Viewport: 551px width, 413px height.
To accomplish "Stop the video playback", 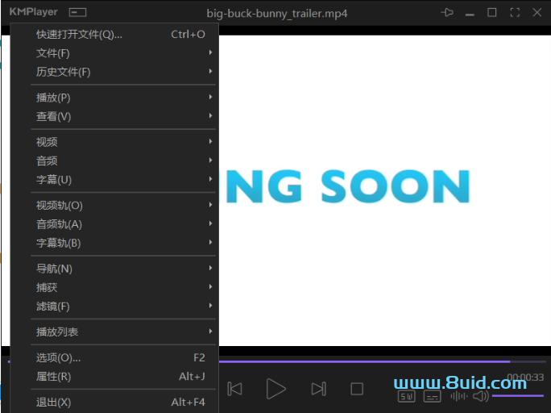I will 357,389.
